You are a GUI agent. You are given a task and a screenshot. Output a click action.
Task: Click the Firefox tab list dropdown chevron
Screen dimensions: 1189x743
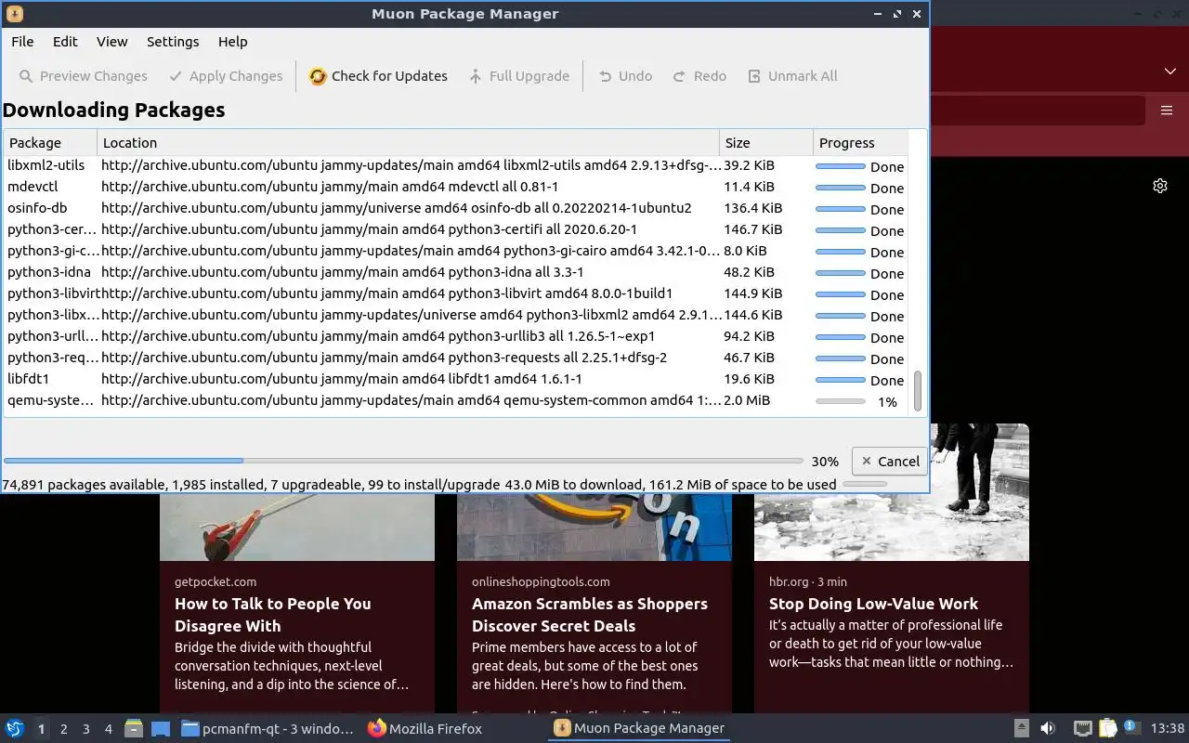(1170, 72)
